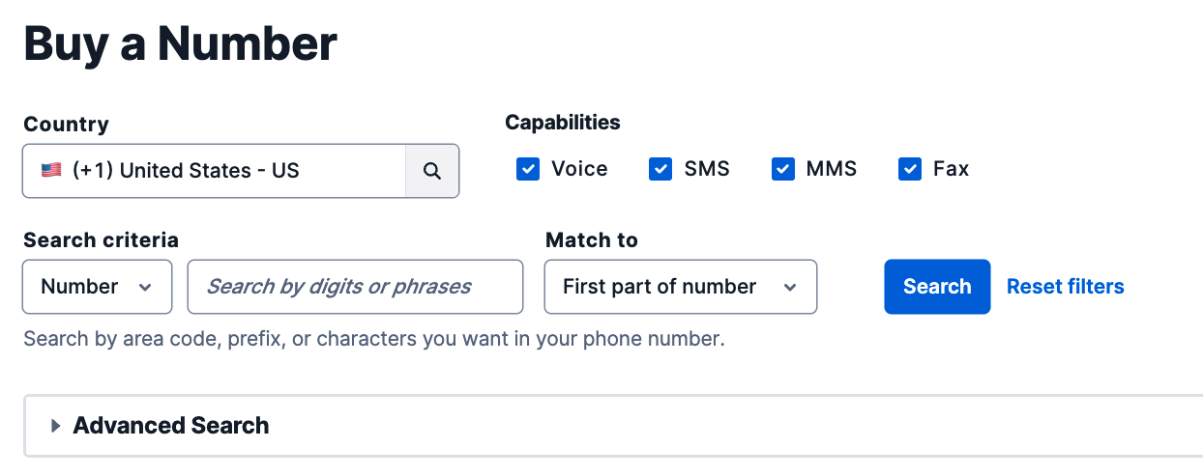Open the Match to dropdown
1203x476 pixels.
click(680, 287)
